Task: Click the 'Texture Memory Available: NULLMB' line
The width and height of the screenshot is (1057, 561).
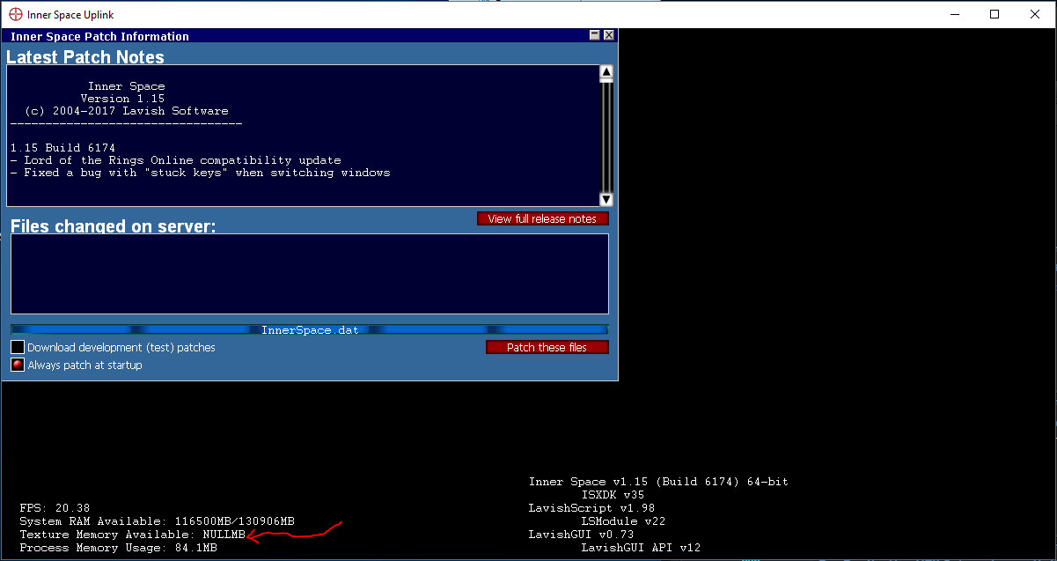Action: [x=132, y=535]
